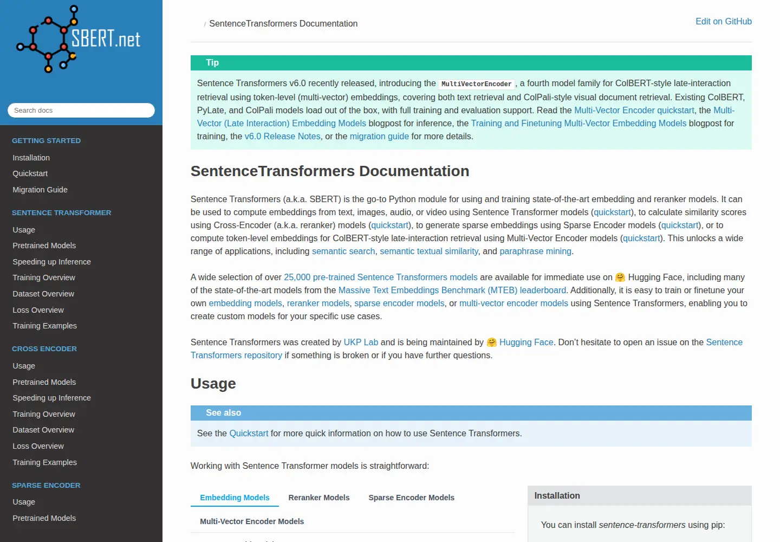Open Migration Guide sidebar page

[x=40, y=190]
